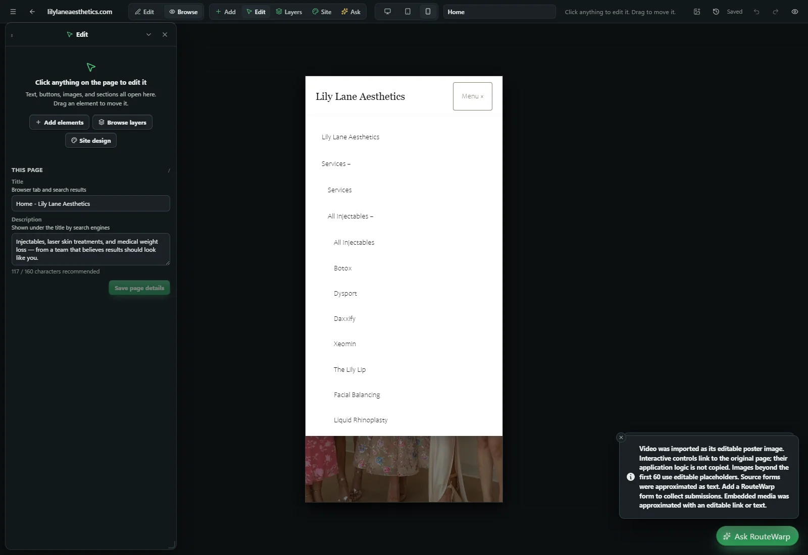This screenshot has width=808, height=555.
Task: Dismiss the import notice with the × button
Action: pyautogui.click(x=621, y=437)
